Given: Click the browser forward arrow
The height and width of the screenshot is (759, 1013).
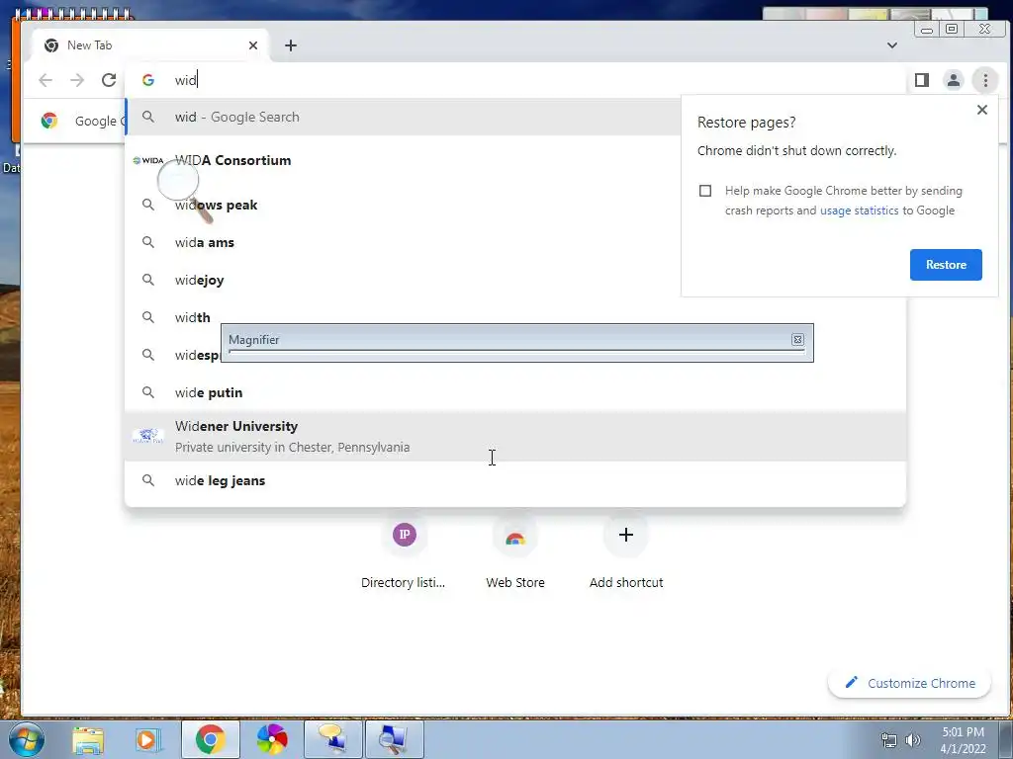Looking at the screenshot, I should coord(77,80).
